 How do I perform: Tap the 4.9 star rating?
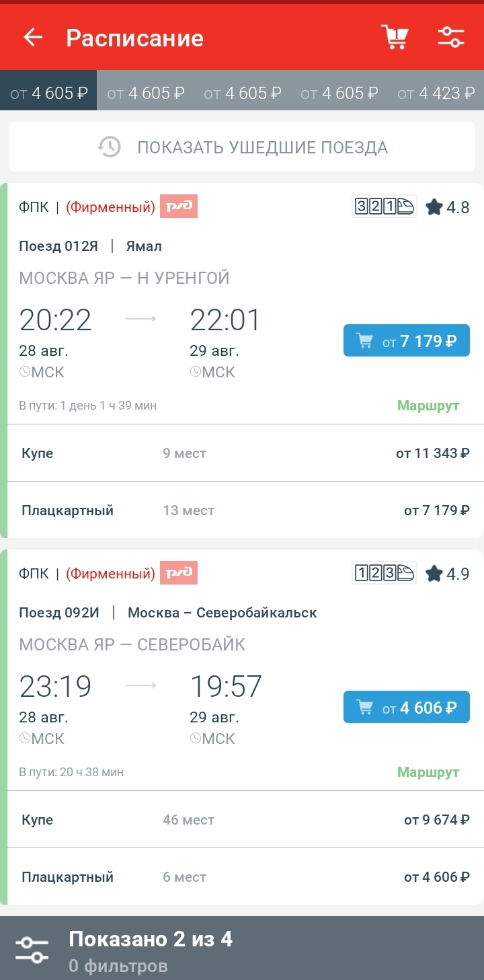448,574
